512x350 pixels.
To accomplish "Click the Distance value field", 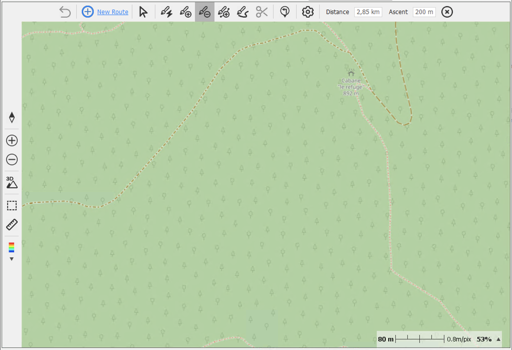I will click(x=368, y=12).
